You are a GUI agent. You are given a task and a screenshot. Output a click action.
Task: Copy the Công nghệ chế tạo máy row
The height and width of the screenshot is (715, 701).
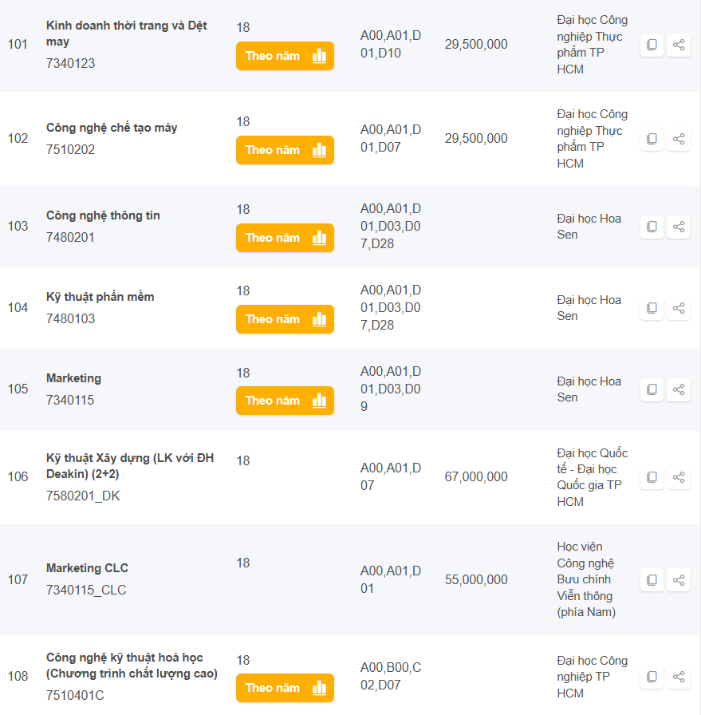(x=652, y=139)
